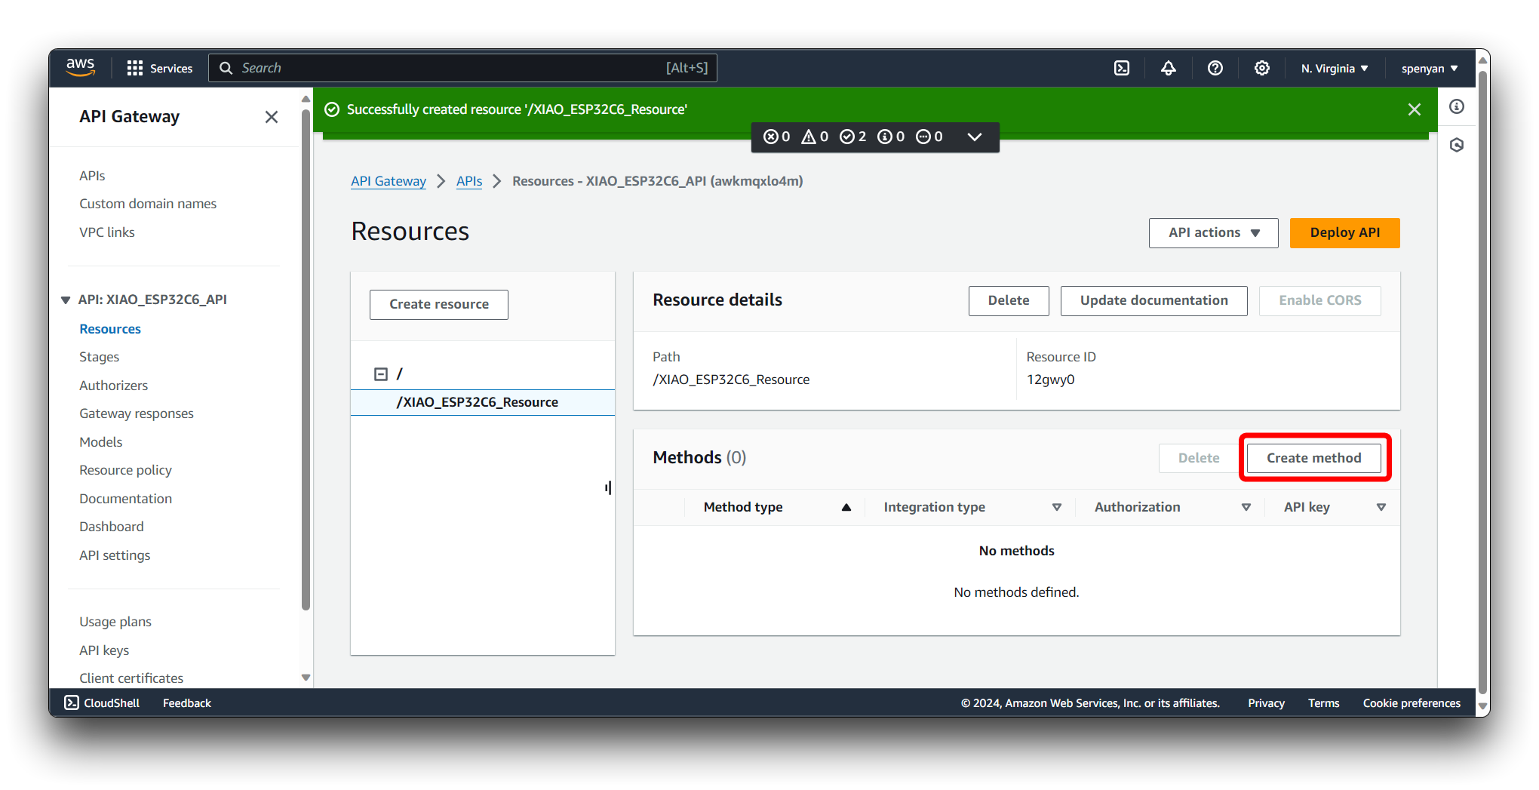Click the sidebar scroll up arrow
1539x790 pixels.
tap(306, 100)
